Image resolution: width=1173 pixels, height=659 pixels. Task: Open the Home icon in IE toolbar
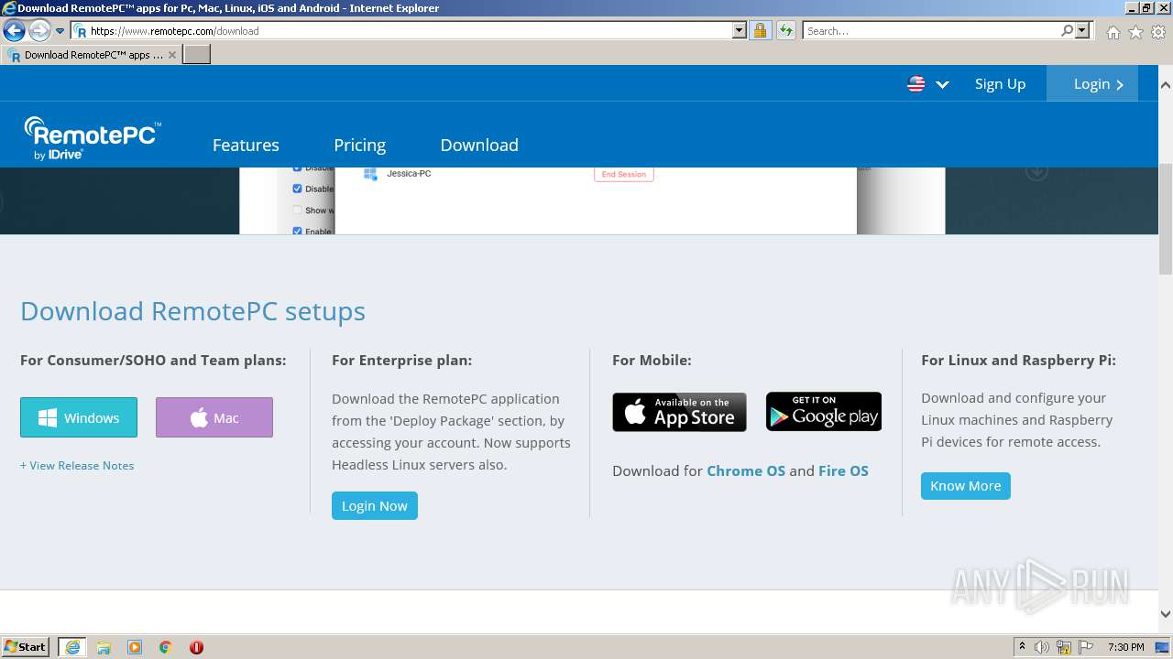click(1113, 32)
